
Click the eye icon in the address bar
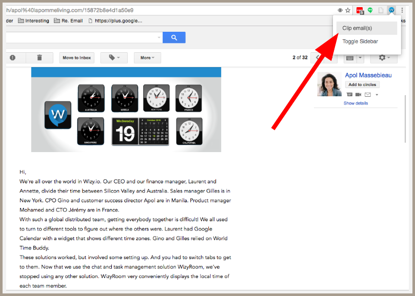[x=341, y=10]
